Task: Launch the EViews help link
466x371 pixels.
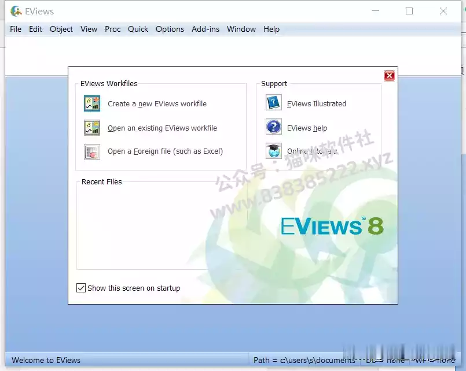Action: [307, 128]
